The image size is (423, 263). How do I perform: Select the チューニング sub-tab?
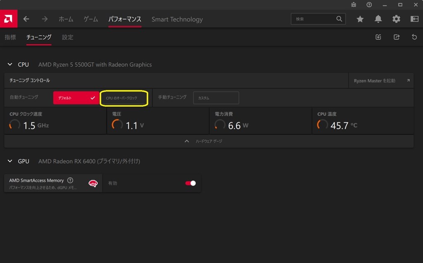pos(39,37)
